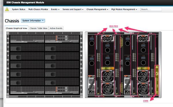
Task: Select compute node in bay 1
Action: (x=27, y=90)
